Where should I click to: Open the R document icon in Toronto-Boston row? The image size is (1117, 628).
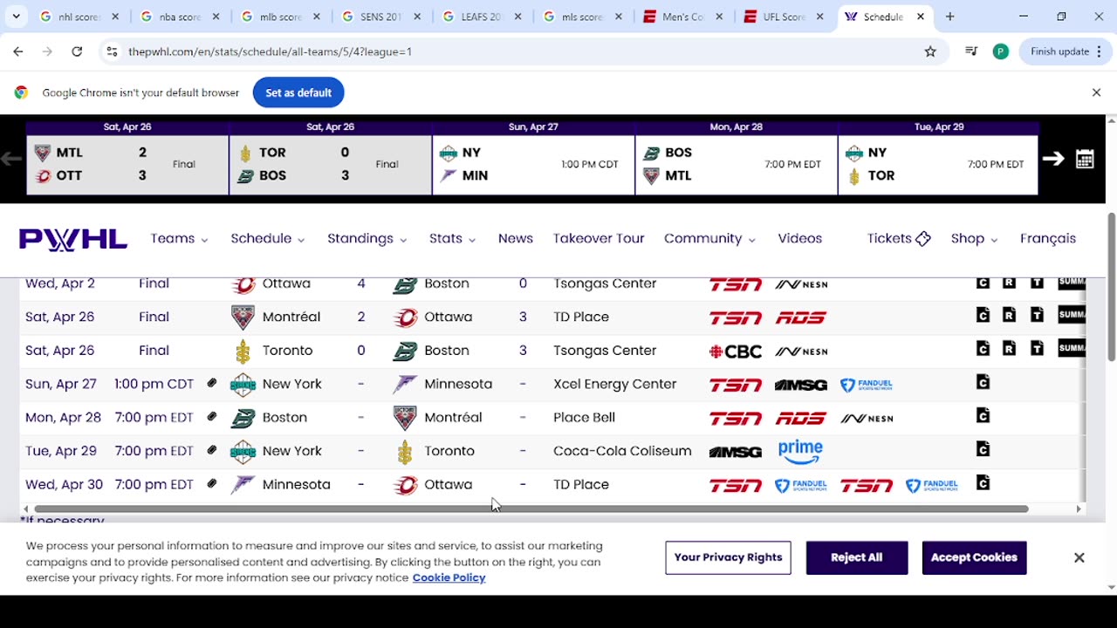click(x=1009, y=349)
